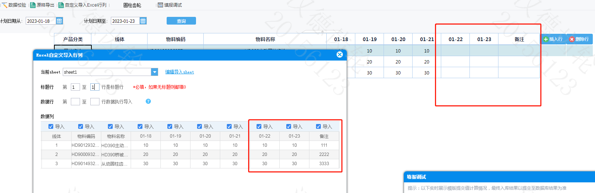This screenshot has height=193, width=595.
Task: Open the 编辑导入sheet link
Action: coord(179,72)
